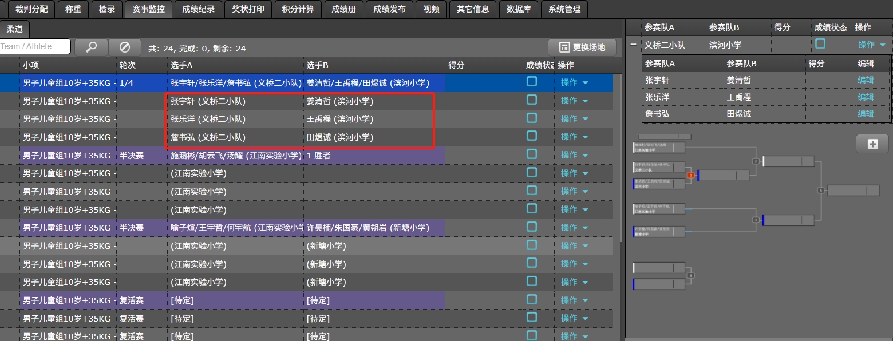This screenshot has height=341, width=893.
Task: Select the 赛事监控 tab
Action: point(148,9)
